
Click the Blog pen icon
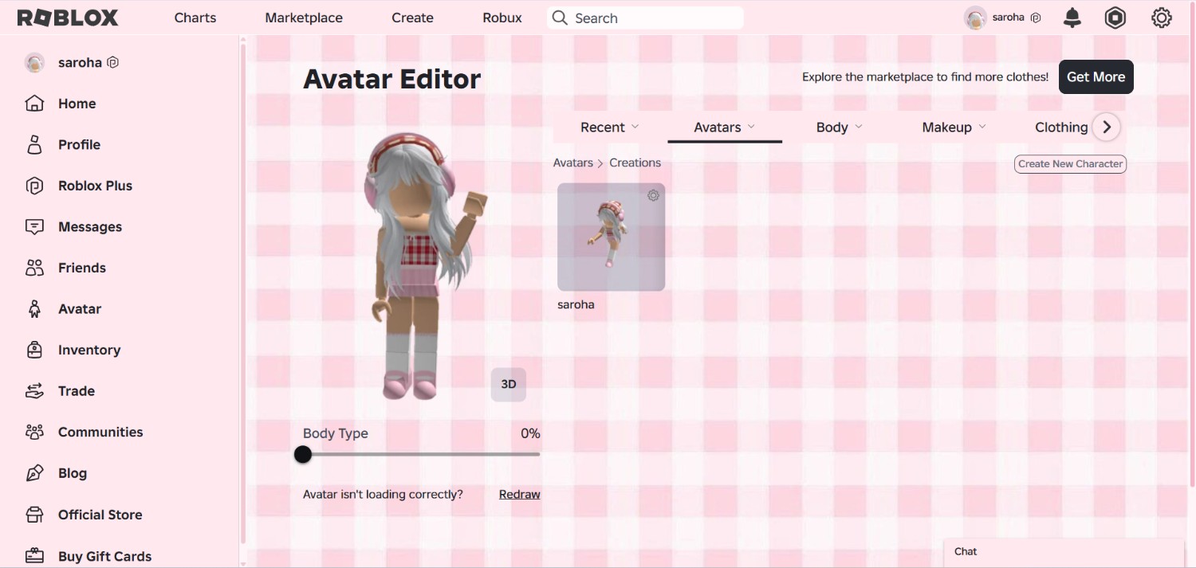(x=34, y=473)
